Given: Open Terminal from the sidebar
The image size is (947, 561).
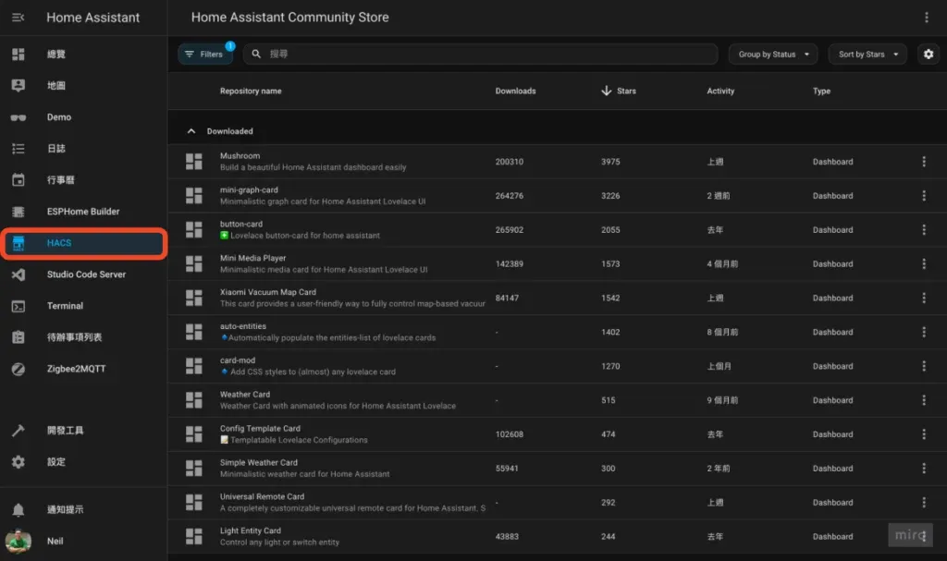Looking at the screenshot, I should click(x=18, y=306).
